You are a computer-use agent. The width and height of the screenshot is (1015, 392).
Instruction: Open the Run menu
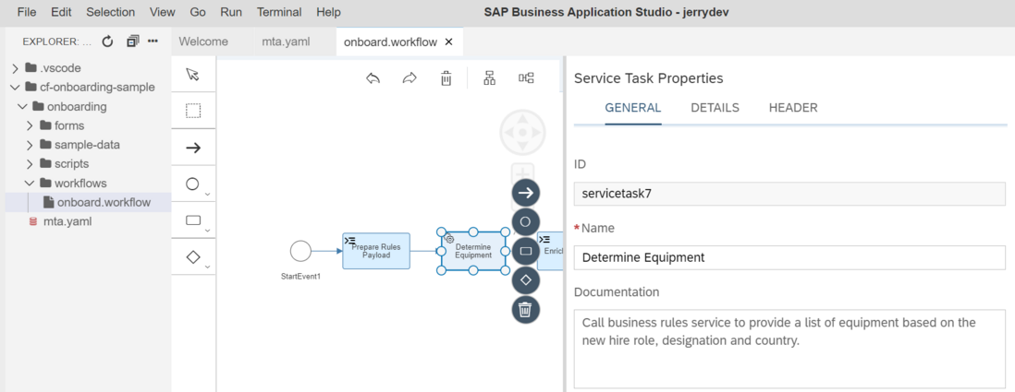231,12
